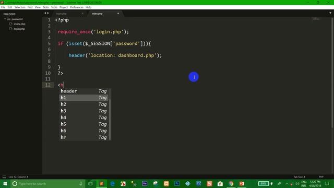This screenshot has width=334, height=188.
Task: Click the header location dashboard.php line
Action: click(x=115, y=56)
